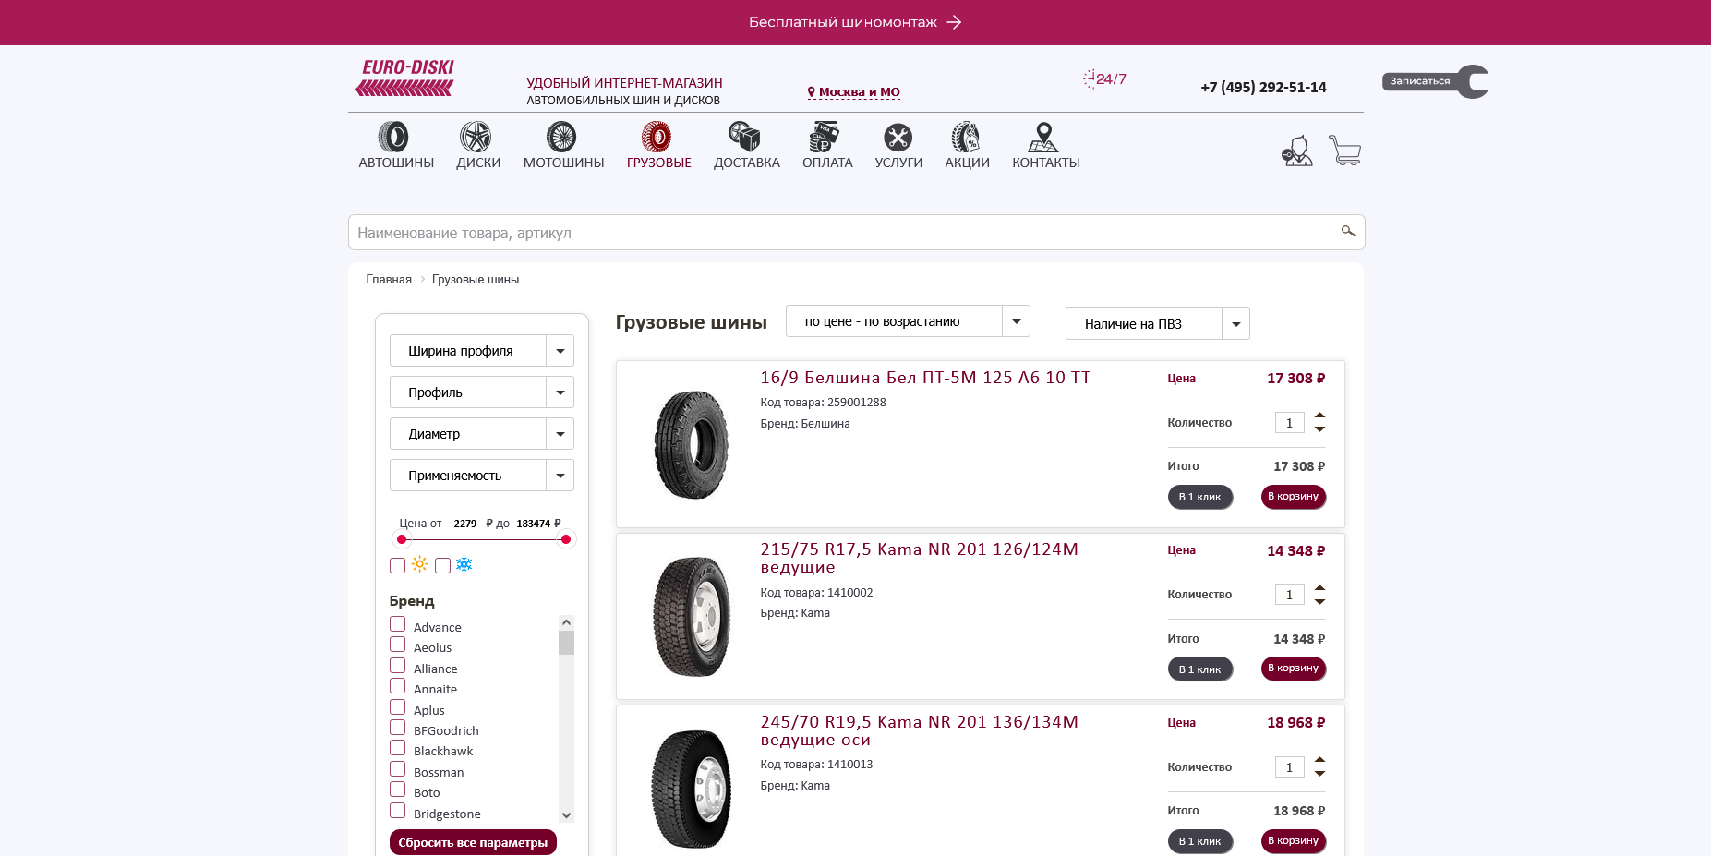The height and width of the screenshot is (856, 1711).
Task: Click the arrow beside Бесплатный шиномонтаж
Action: click(955, 22)
